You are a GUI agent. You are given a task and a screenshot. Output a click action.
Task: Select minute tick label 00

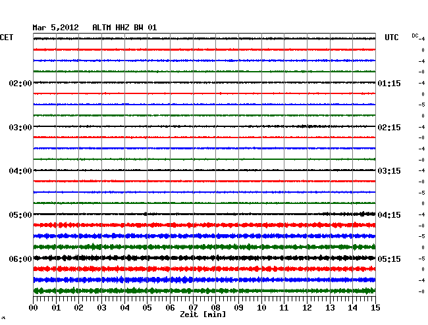click(x=34, y=308)
